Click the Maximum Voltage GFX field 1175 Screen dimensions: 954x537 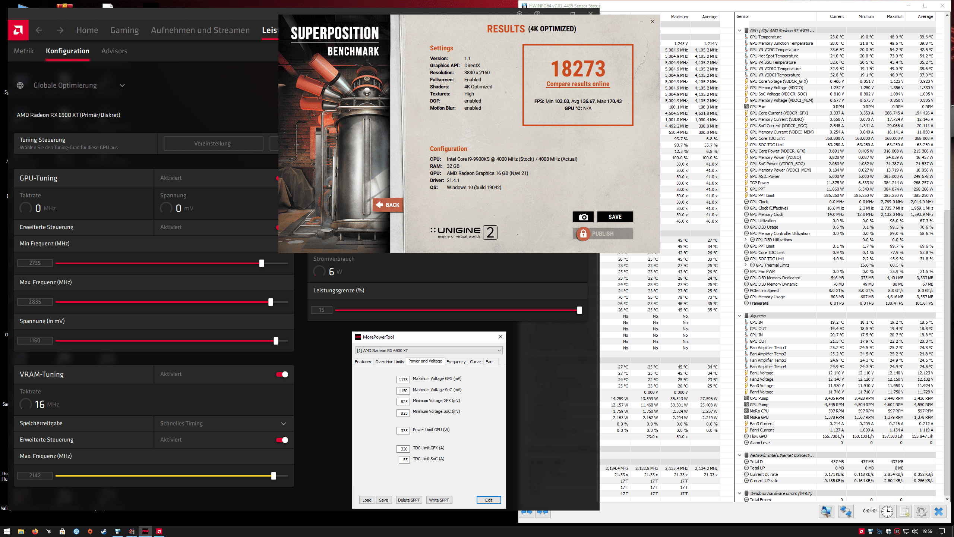click(x=403, y=380)
